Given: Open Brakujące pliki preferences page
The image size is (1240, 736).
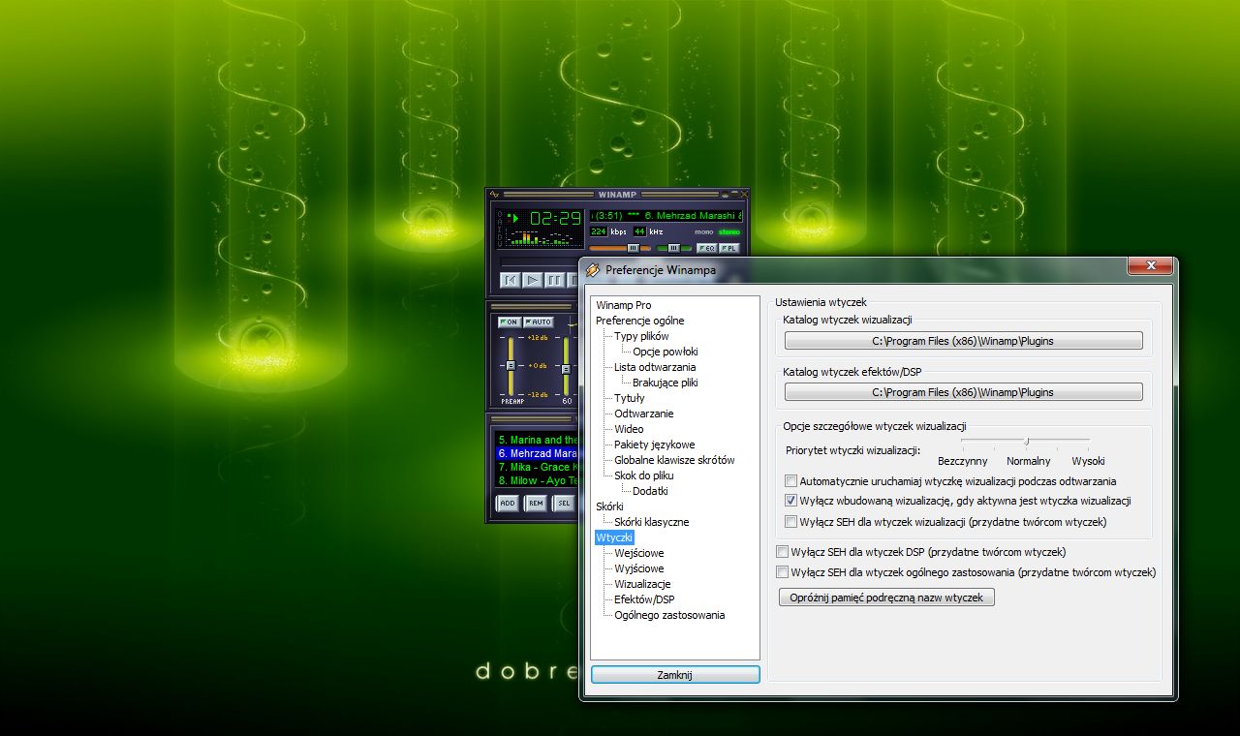Looking at the screenshot, I should (x=665, y=383).
